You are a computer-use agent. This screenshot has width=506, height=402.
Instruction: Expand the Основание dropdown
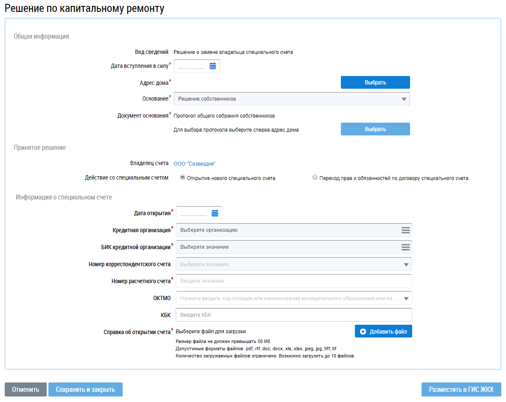pyautogui.click(x=403, y=99)
